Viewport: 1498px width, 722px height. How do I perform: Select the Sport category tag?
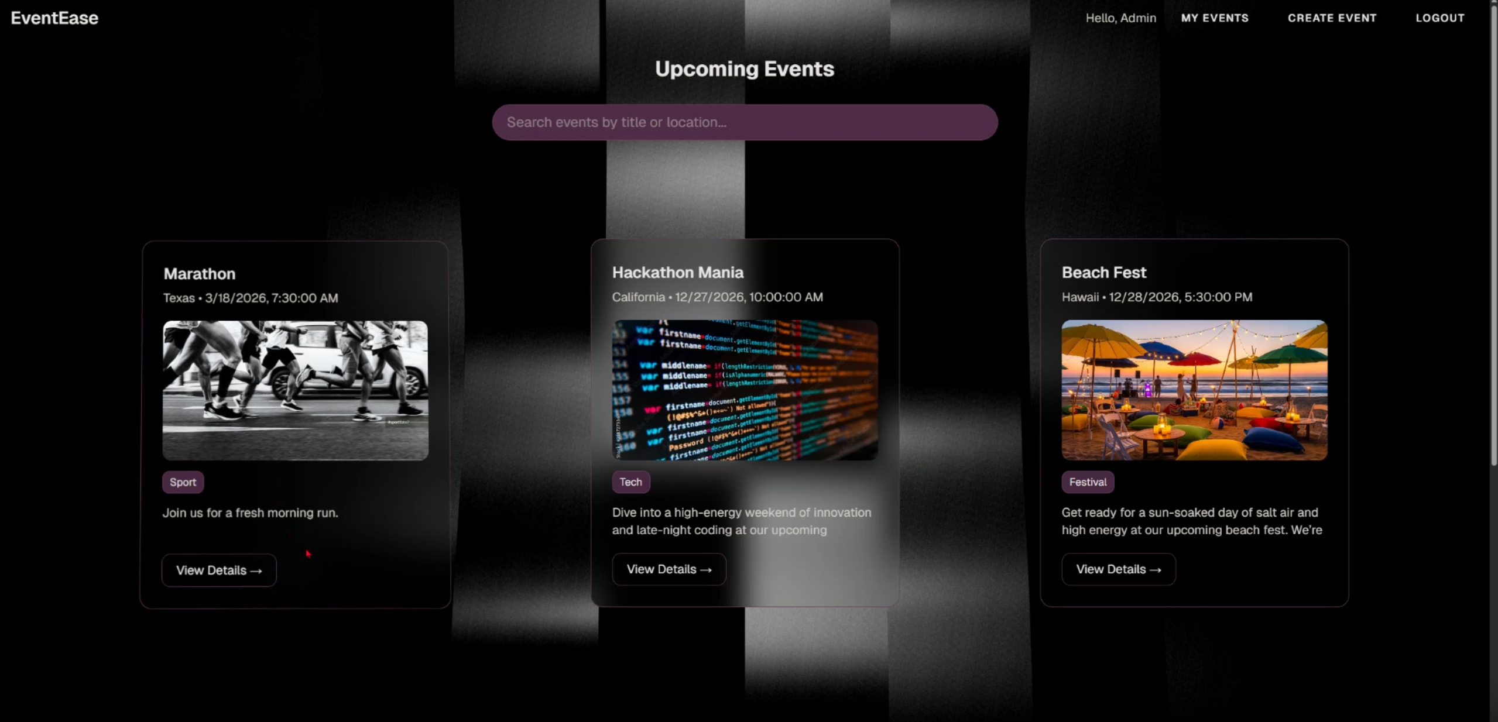pyautogui.click(x=183, y=482)
